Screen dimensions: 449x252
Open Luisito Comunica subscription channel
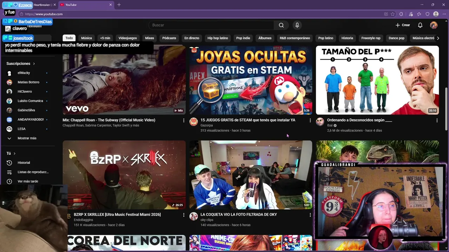pyautogui.click(x=27, y=101)
